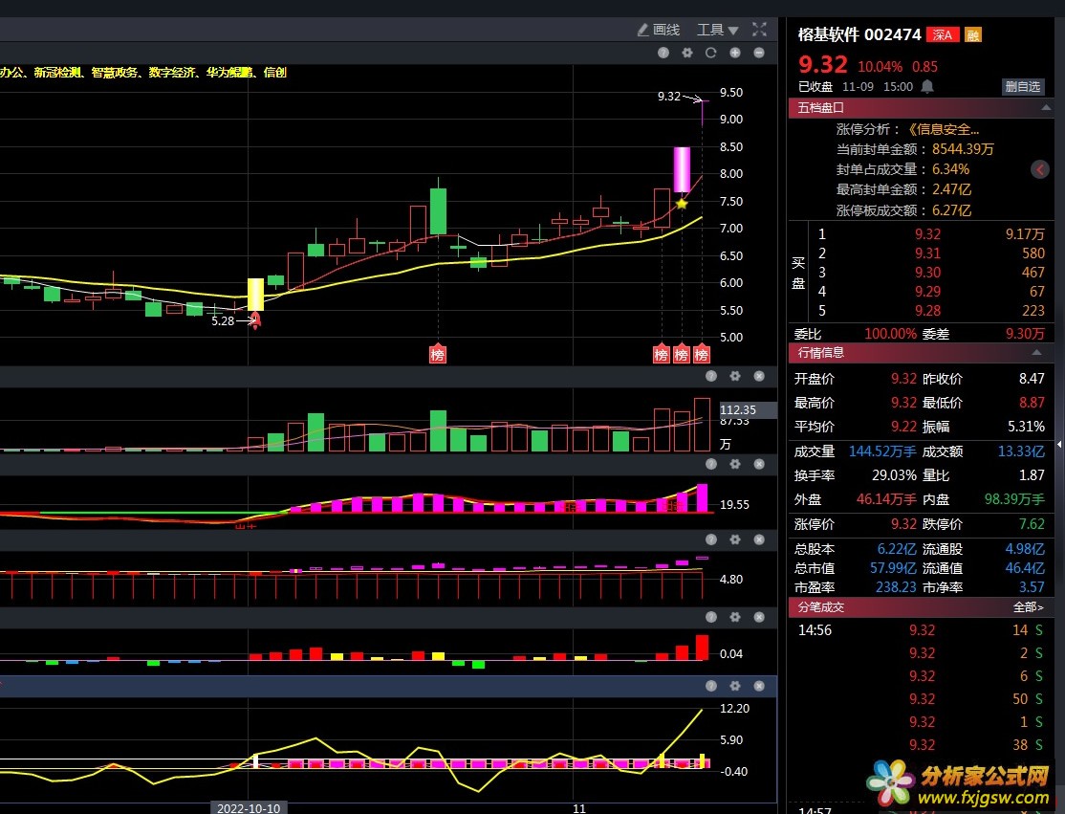Open help for the volume panel showing 112.35
1065x814 pixels.
(711, 376)
